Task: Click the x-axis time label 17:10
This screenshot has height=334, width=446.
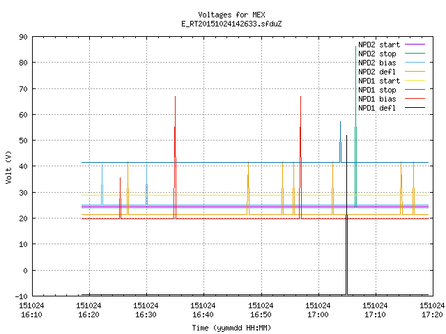Action: 375,315
